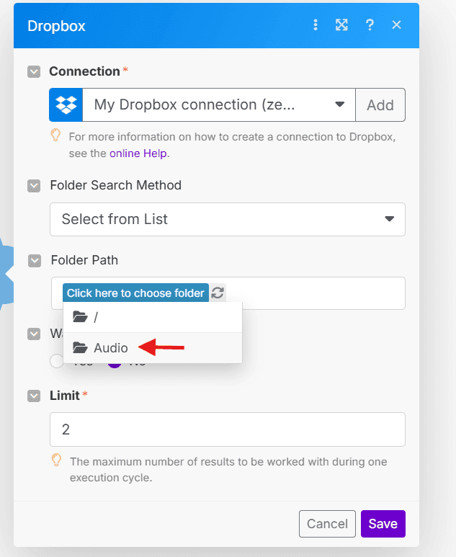Toggle the arrow box beside Connection
This screenshot has height=557, width=456.
(x=34, y=71)
